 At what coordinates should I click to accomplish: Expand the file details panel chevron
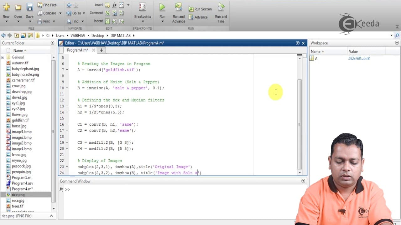51,216
